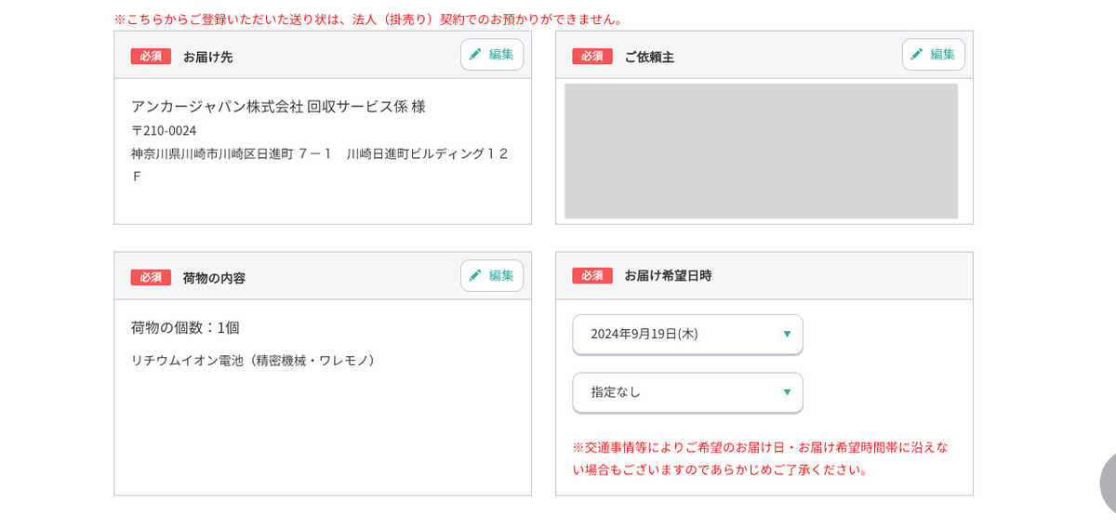Click the 必須 badge beside 荷物の内容
Image resolution: width=1116 pixels, height=528 pixels.
pyautogui.click(x=151, y=278)
